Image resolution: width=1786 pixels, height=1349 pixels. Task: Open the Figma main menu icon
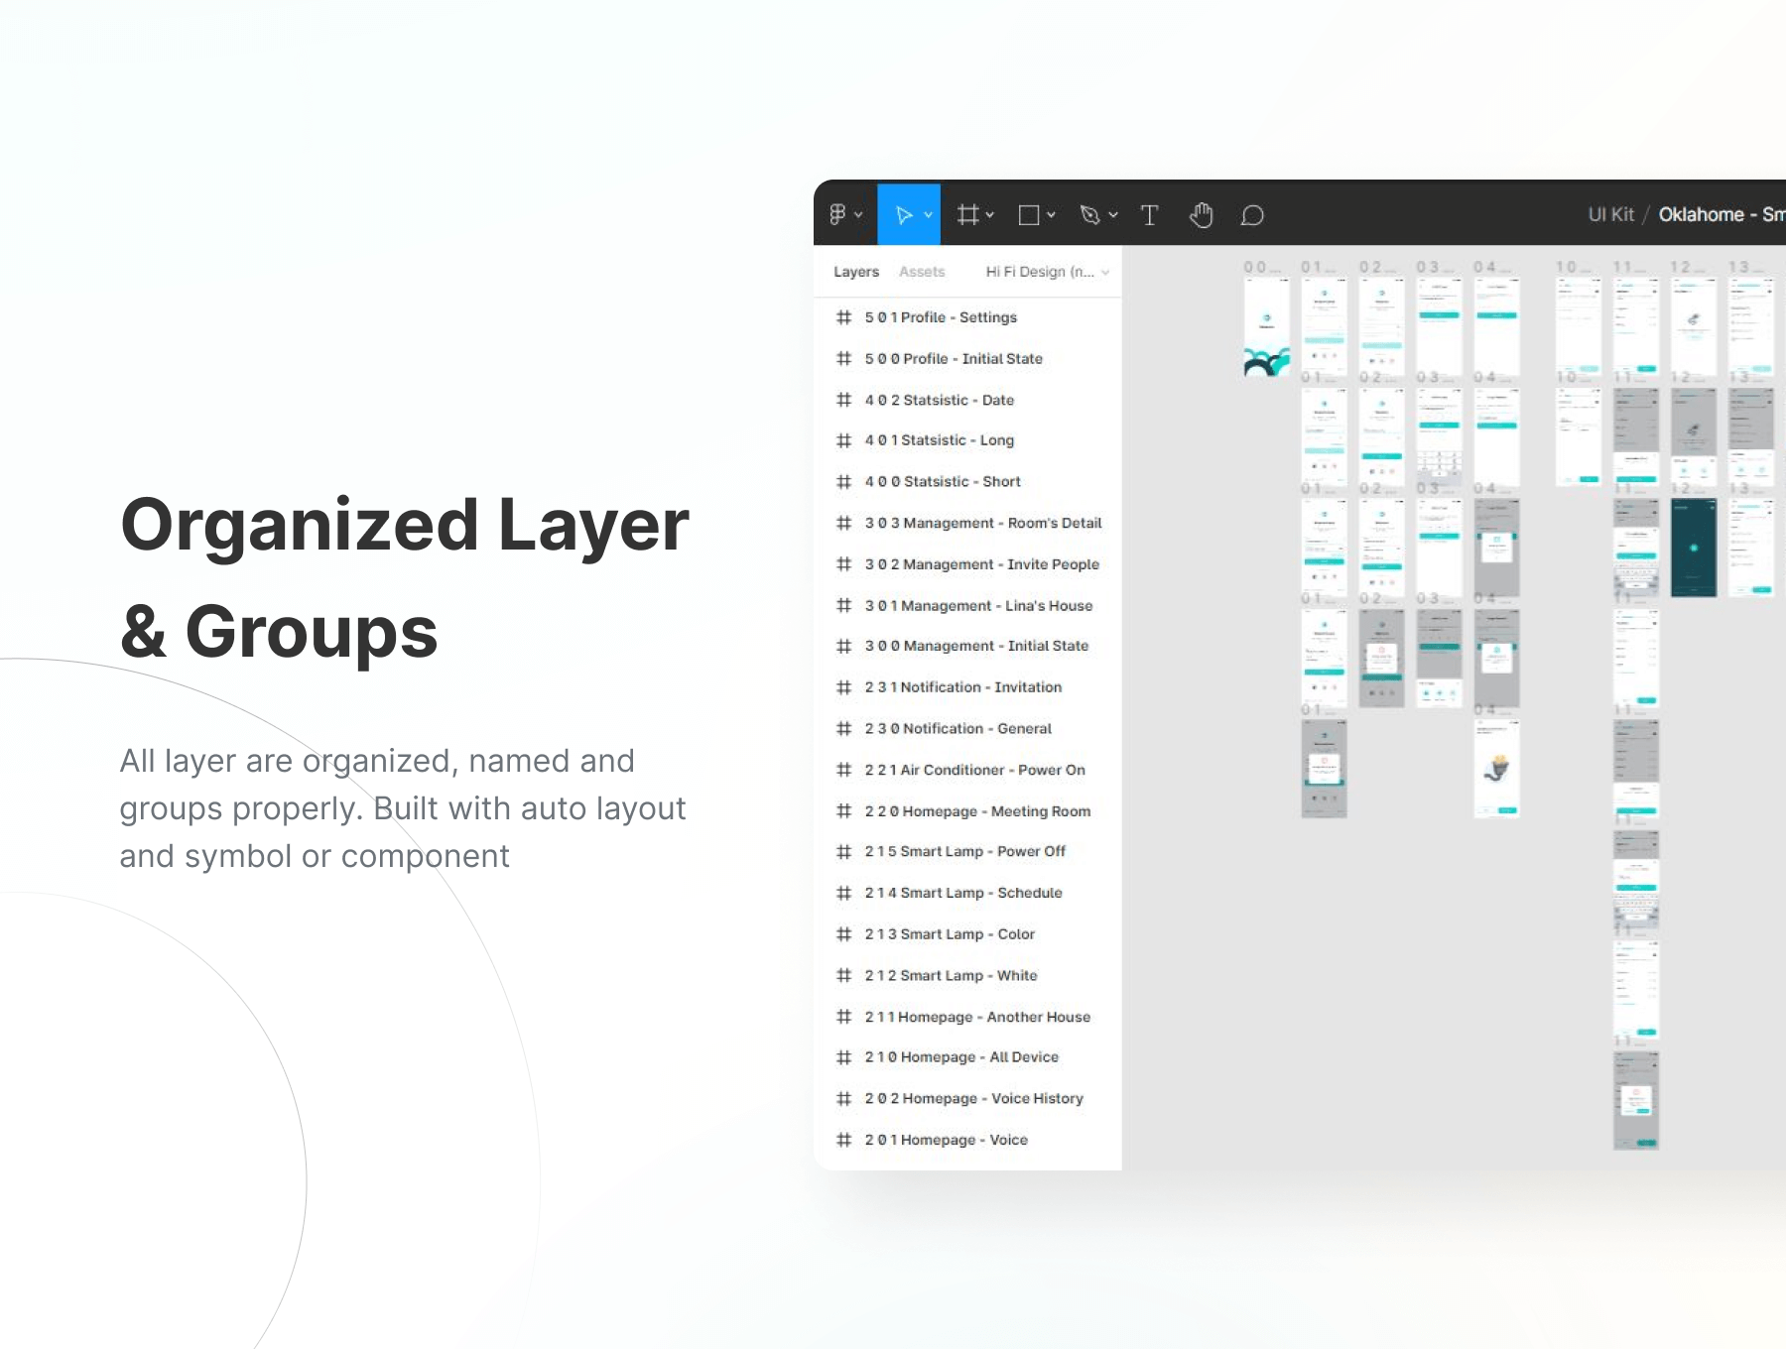click(x=838, y=214)
